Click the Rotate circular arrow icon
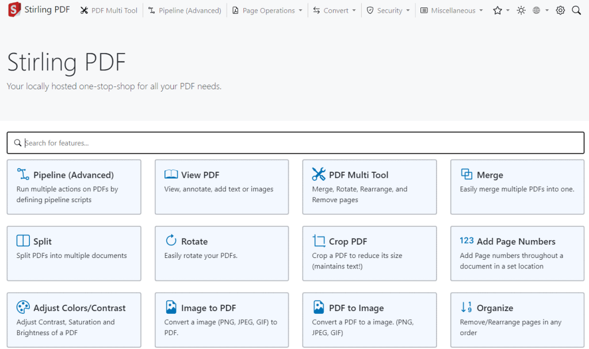The height and width of the screenshot is (349, 589). click(171, 241)
